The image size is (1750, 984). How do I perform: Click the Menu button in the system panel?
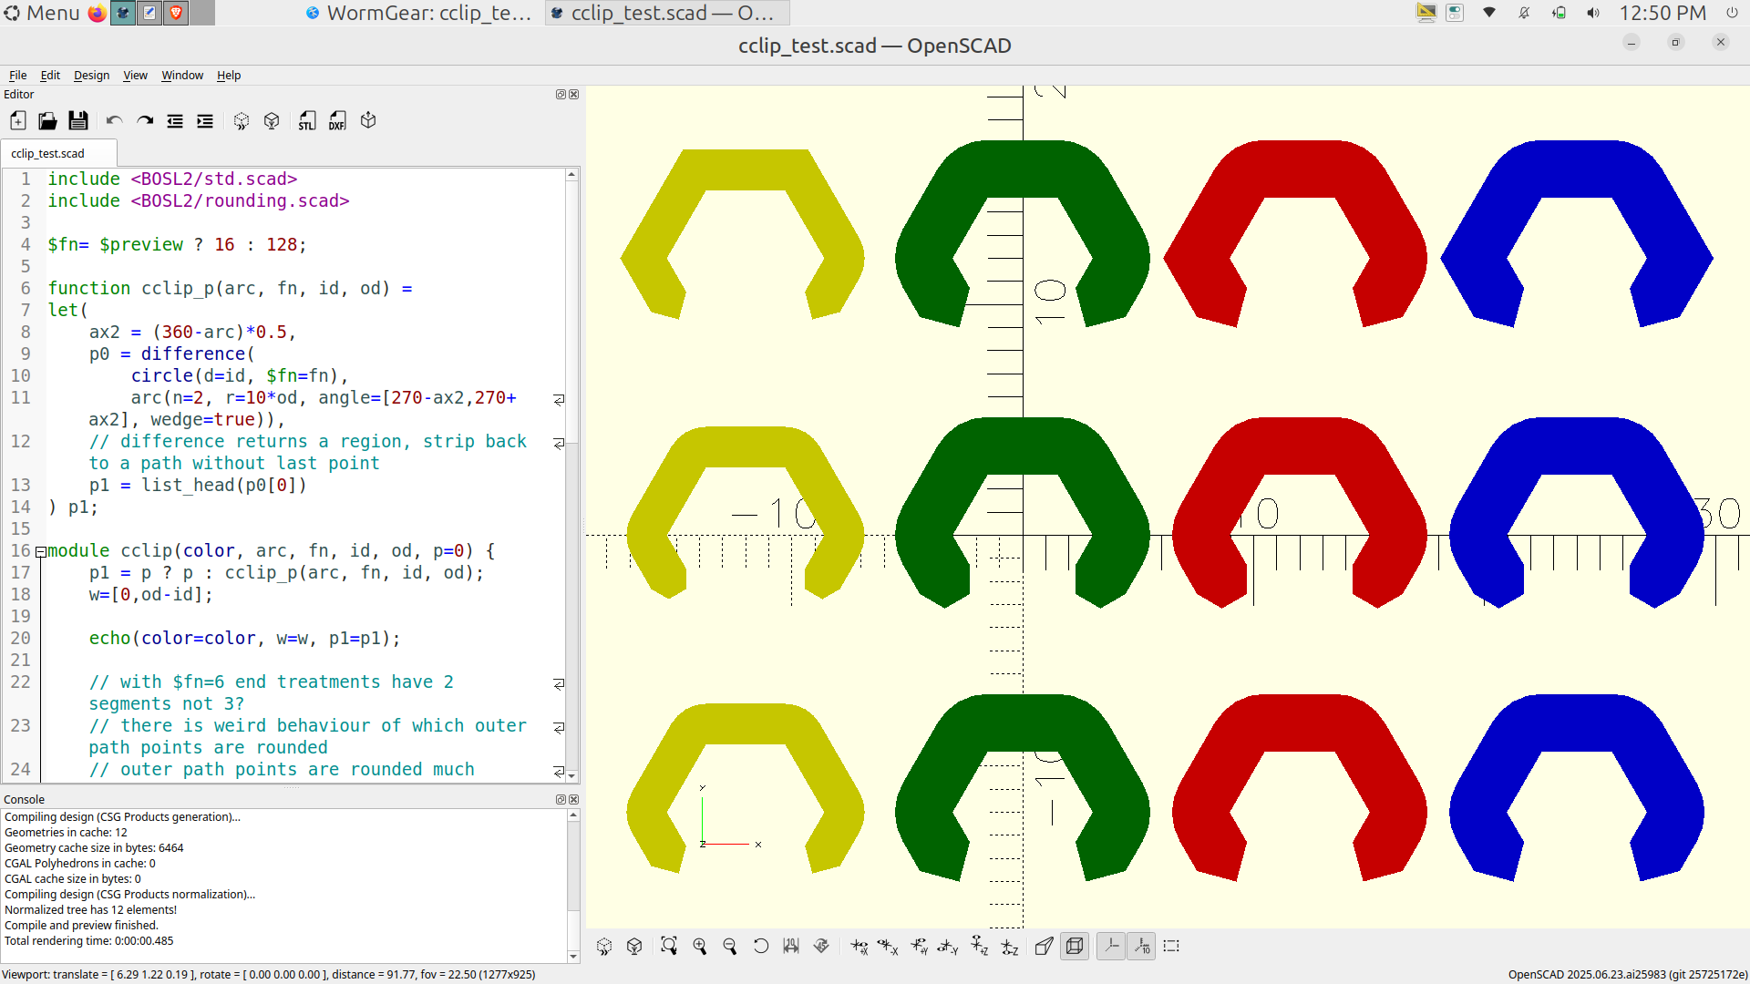pyautogui.click(x=42, y=13)
